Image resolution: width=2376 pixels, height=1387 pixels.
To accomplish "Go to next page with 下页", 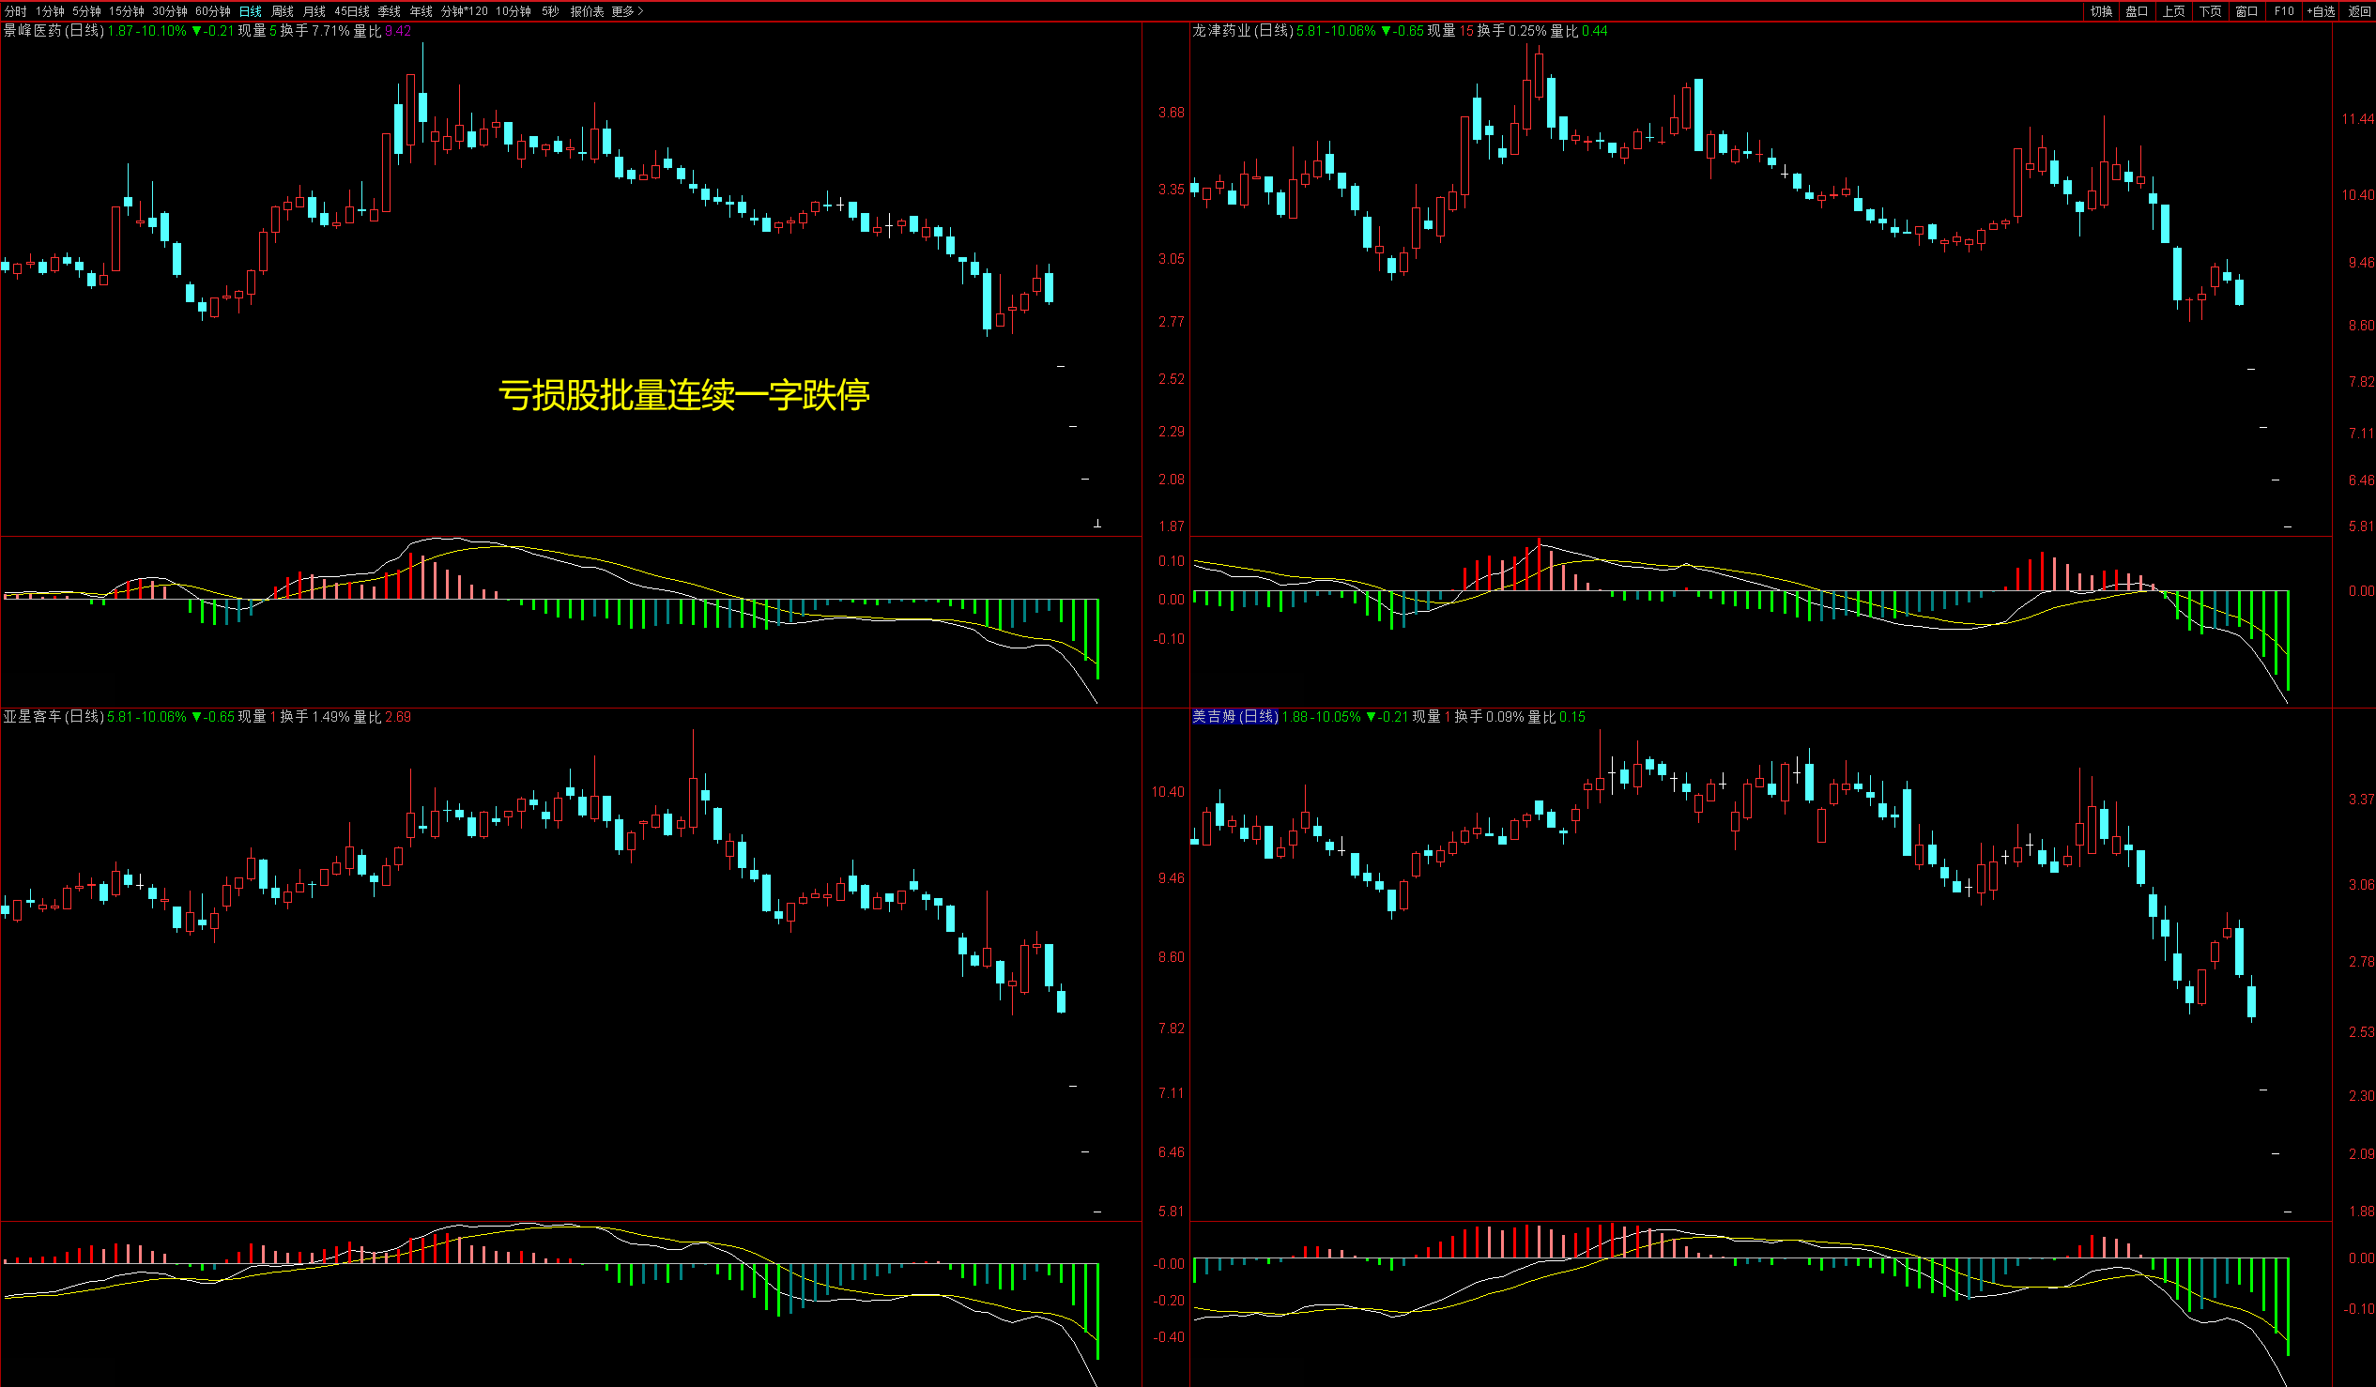I will pyautogui.click(x=2210, y=11).
